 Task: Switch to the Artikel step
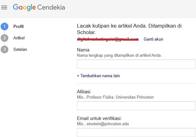[19, 38]
